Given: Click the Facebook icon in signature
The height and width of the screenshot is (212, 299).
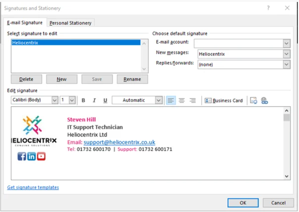Looking at the screenshot, I should pos(22,156).
